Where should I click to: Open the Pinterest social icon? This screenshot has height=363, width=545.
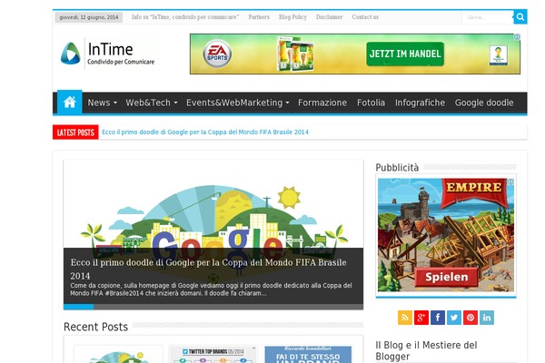point(471,318)
